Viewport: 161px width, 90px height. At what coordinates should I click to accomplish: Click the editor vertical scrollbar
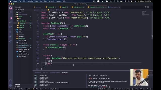click(152, 25)
